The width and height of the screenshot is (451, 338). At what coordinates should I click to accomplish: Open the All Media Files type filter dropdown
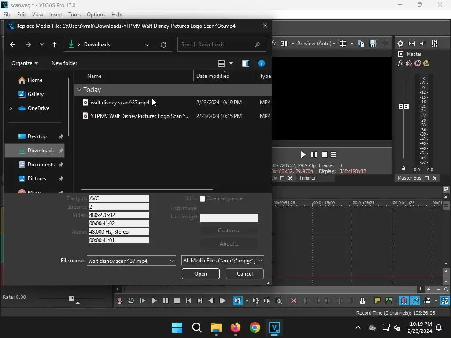[222, 261]
